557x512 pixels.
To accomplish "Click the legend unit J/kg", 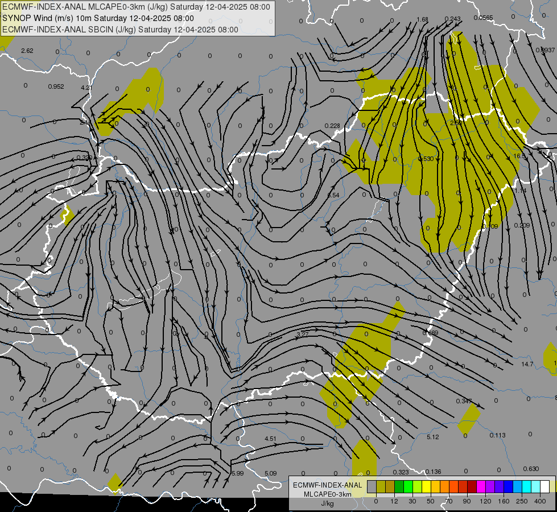I will (328, 503).
